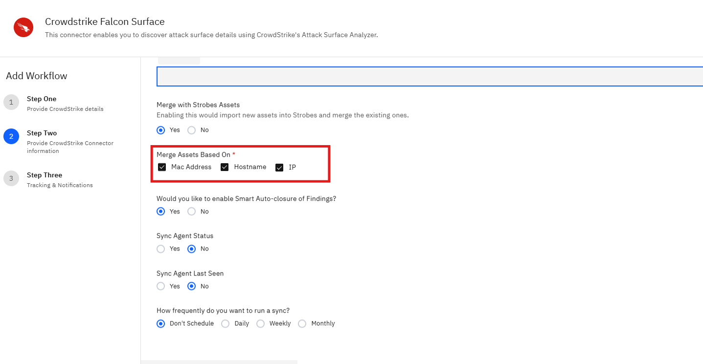Select Monthly sync frequency
The height and width of the screenshot is (364, 703).
pyautogui.click(x=302, y=323)
